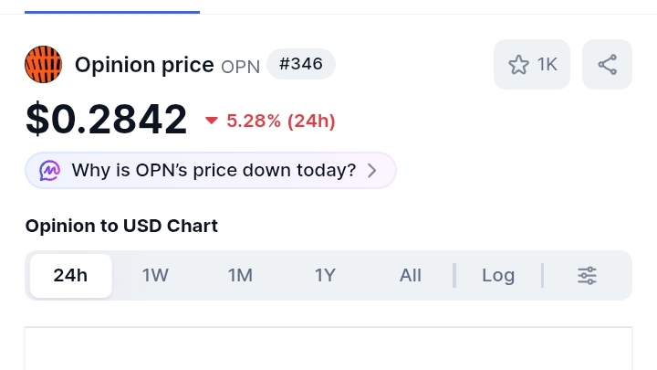657x370 pixels.
Task: Click the 5.28% (24h) change text
Action: click(281, 121)
